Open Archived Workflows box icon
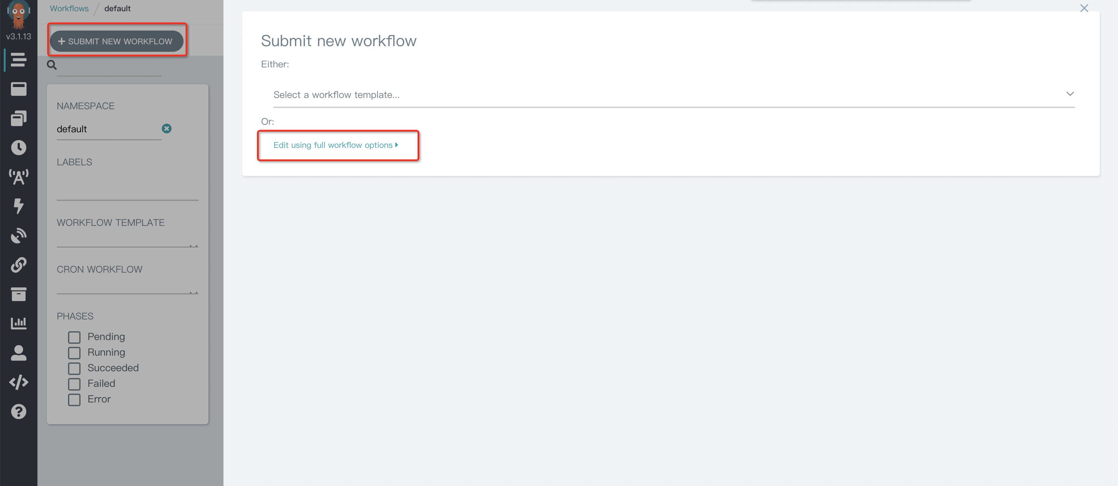Screen dimensions: 1118x486 coord(18,294)
